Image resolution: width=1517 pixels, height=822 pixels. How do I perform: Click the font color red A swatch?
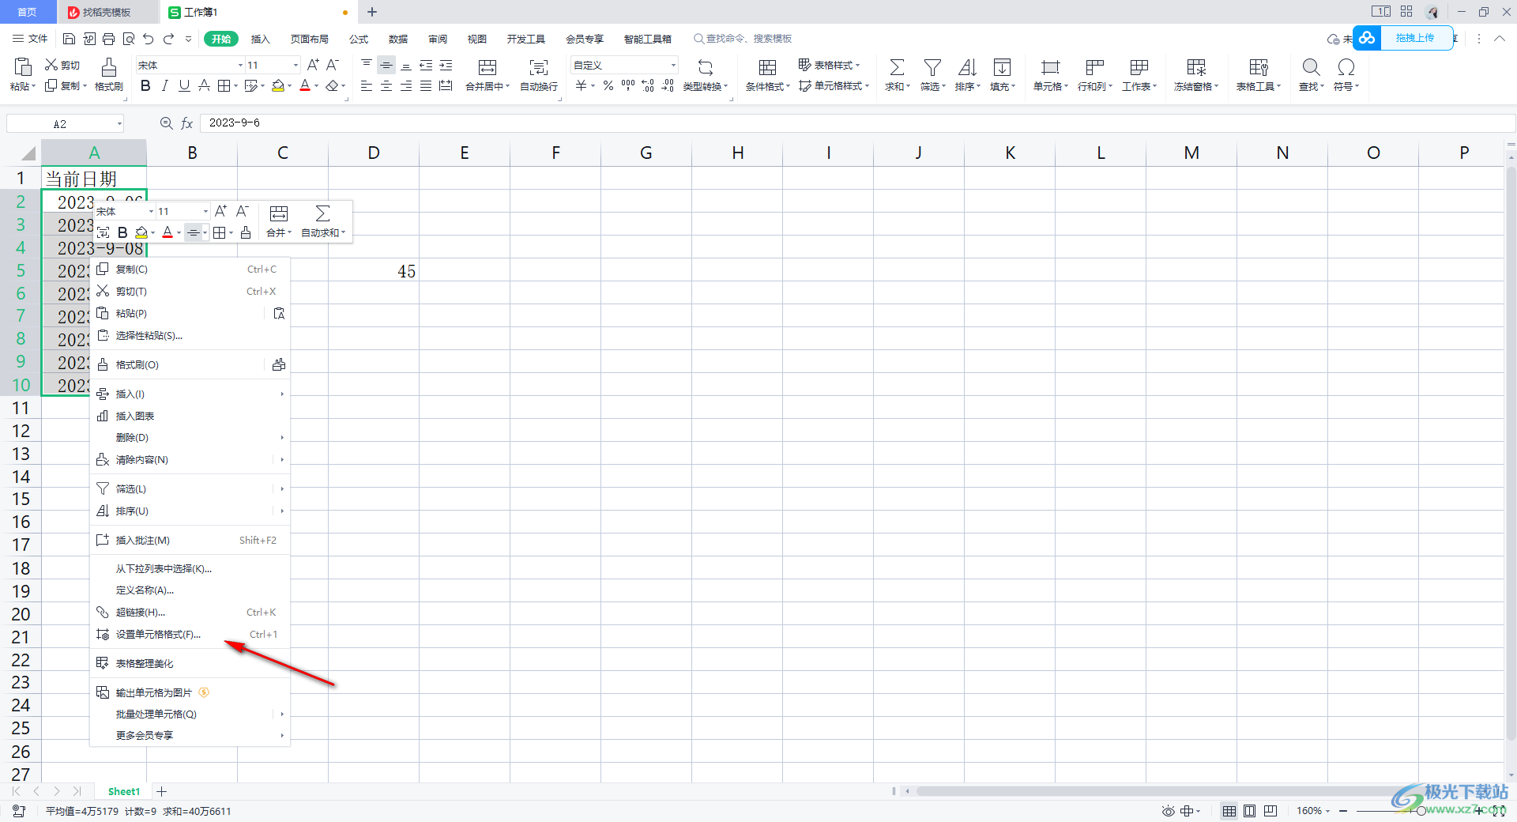coord(305,85)
